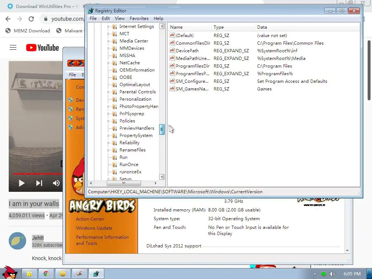Expand the MCT registry key
Viewport: 372px width, 279px height.
[108, 34]
